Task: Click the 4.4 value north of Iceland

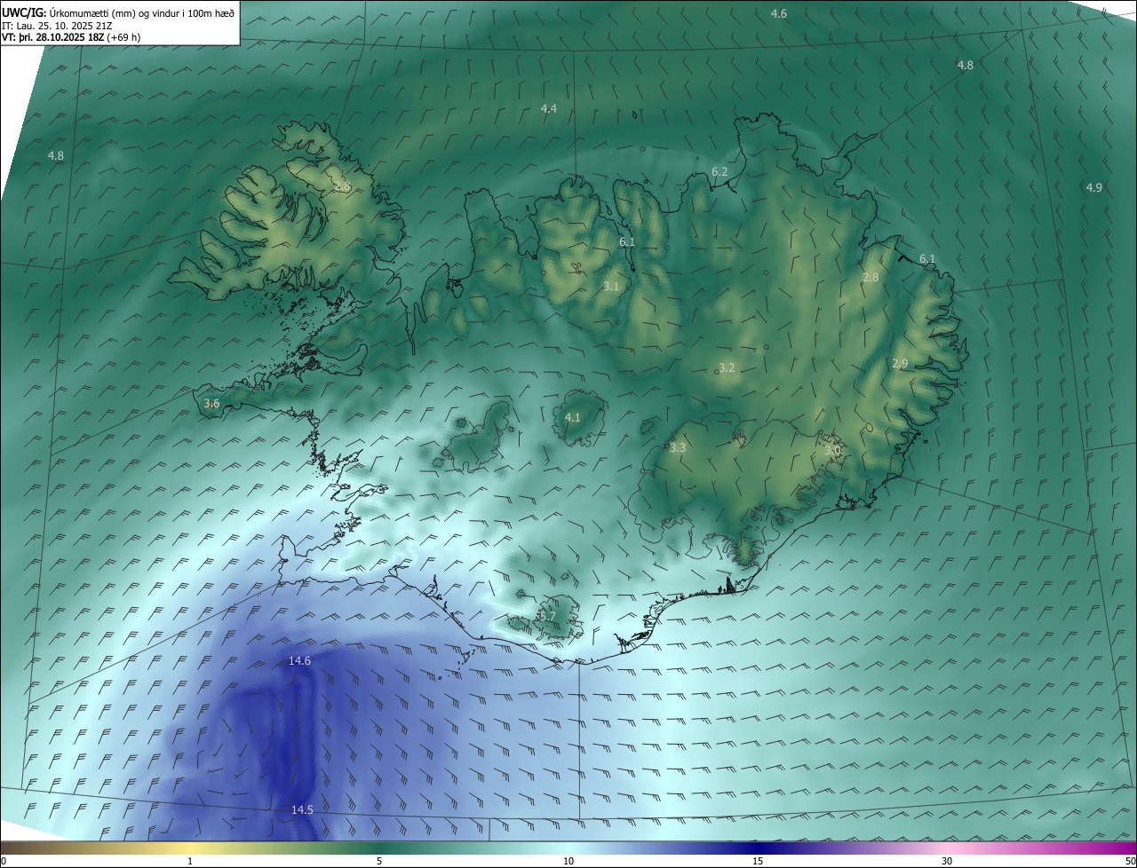Action: tap(549, 108)
